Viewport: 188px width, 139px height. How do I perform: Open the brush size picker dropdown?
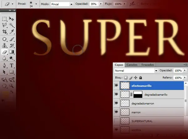(x=36, y=4)
